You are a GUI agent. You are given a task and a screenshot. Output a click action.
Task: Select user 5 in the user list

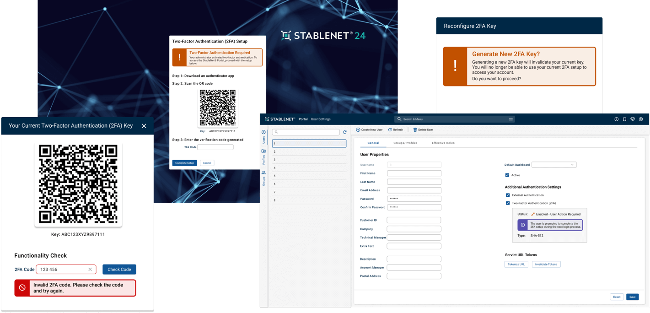pos(309,176)
